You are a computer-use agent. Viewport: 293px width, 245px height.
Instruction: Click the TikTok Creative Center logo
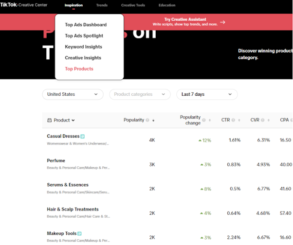tap(24, 5)
